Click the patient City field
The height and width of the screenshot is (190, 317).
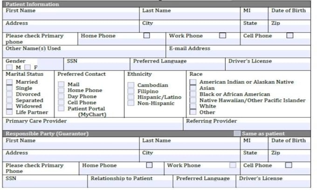pyautogui.click(x=190, y=26)
